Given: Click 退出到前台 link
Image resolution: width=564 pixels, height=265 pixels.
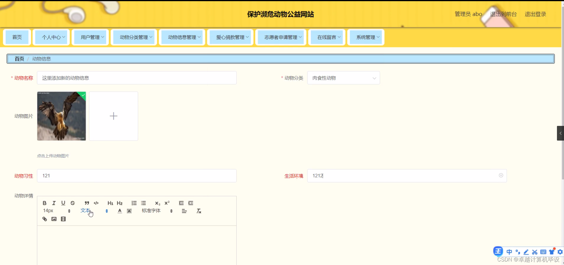Looking at the screenshot, I should pyautogui.click(x=503, y=14).
